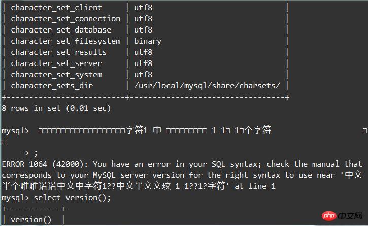The width and height of the screenshot is (368, 226).
Task: Click the utf8 value of character_set_client
Action: (143, 8)
